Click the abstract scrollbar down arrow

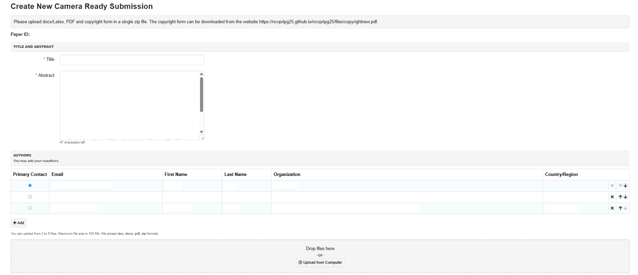click(201, 132)
